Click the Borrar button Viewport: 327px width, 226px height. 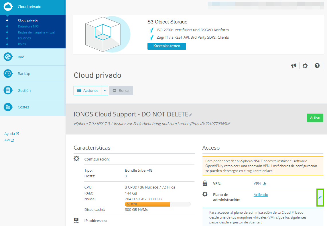coord(121,91)
